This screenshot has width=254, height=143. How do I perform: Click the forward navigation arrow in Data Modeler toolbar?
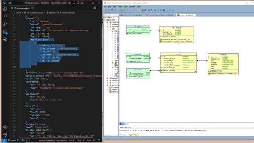pos(173,10)
